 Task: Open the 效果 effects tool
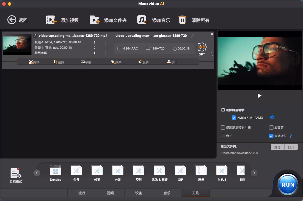pyautogui.click(x=116, y=62)
